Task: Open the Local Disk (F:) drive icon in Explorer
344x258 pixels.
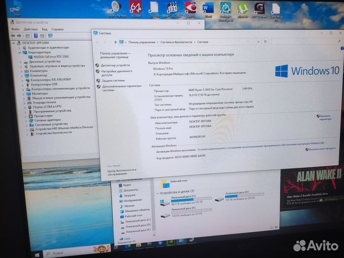Action: (165, 215)
